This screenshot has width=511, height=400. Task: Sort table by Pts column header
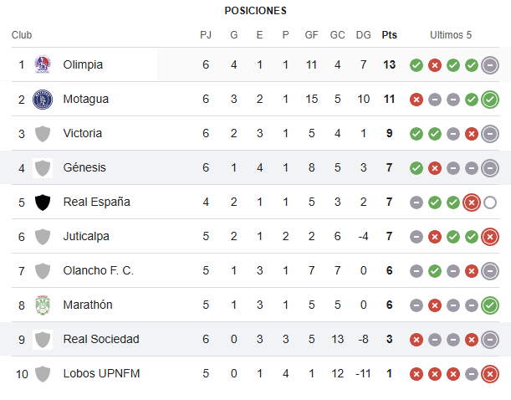[389, 35]
